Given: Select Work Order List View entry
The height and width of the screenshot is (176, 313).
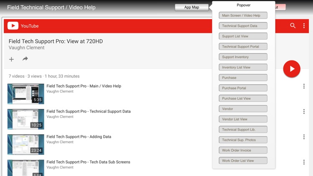Looking at the screenshot, I should [x=243, y=161].
